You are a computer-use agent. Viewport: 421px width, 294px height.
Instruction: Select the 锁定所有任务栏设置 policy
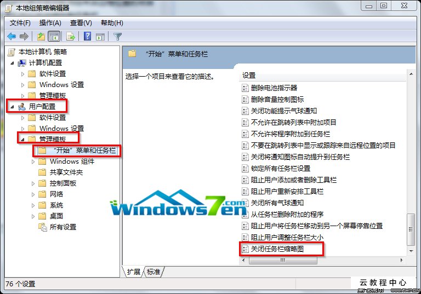pyautogui.click(x=281, y=169)
